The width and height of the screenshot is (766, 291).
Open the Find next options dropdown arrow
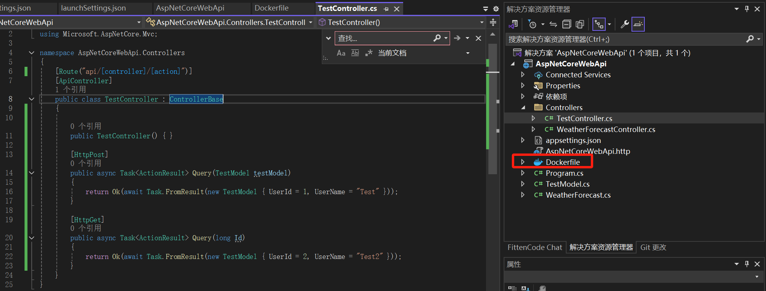coord(467,38)
